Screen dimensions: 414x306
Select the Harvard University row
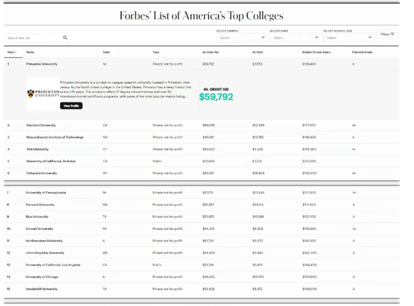(201, 205)
